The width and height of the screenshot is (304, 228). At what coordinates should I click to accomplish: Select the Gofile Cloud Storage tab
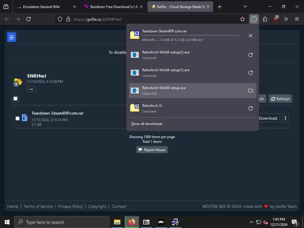click(180, 7)
